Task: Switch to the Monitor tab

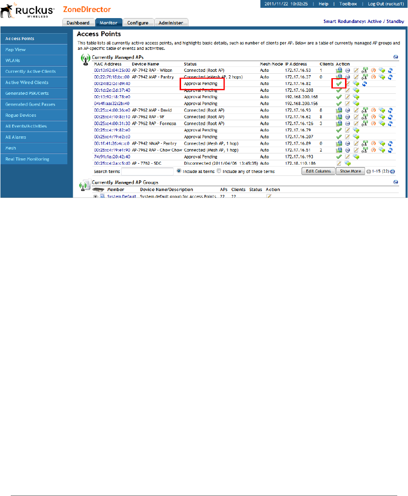Action: 108,23
